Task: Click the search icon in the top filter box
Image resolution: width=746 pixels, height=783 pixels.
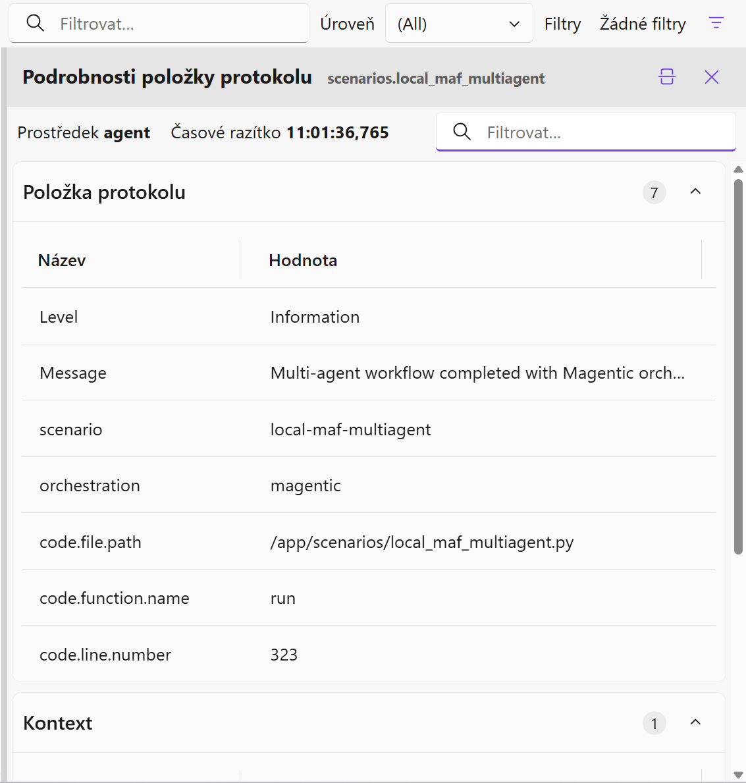Action: (x=36, y=24)
